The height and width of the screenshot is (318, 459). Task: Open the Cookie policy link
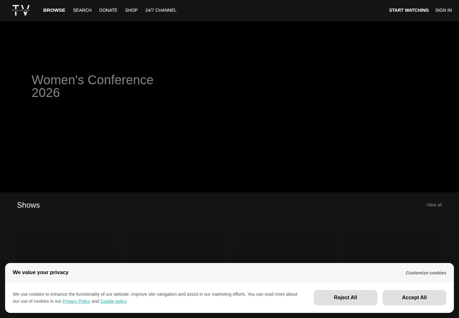pyautogui.click(x=113, y=301)
